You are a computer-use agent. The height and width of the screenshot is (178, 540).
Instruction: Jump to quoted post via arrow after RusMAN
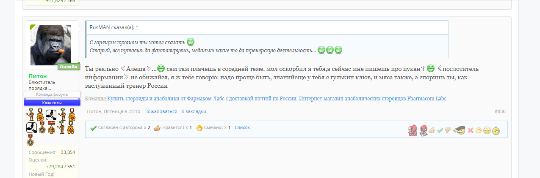pyautogui.click(x=137, y=27)
